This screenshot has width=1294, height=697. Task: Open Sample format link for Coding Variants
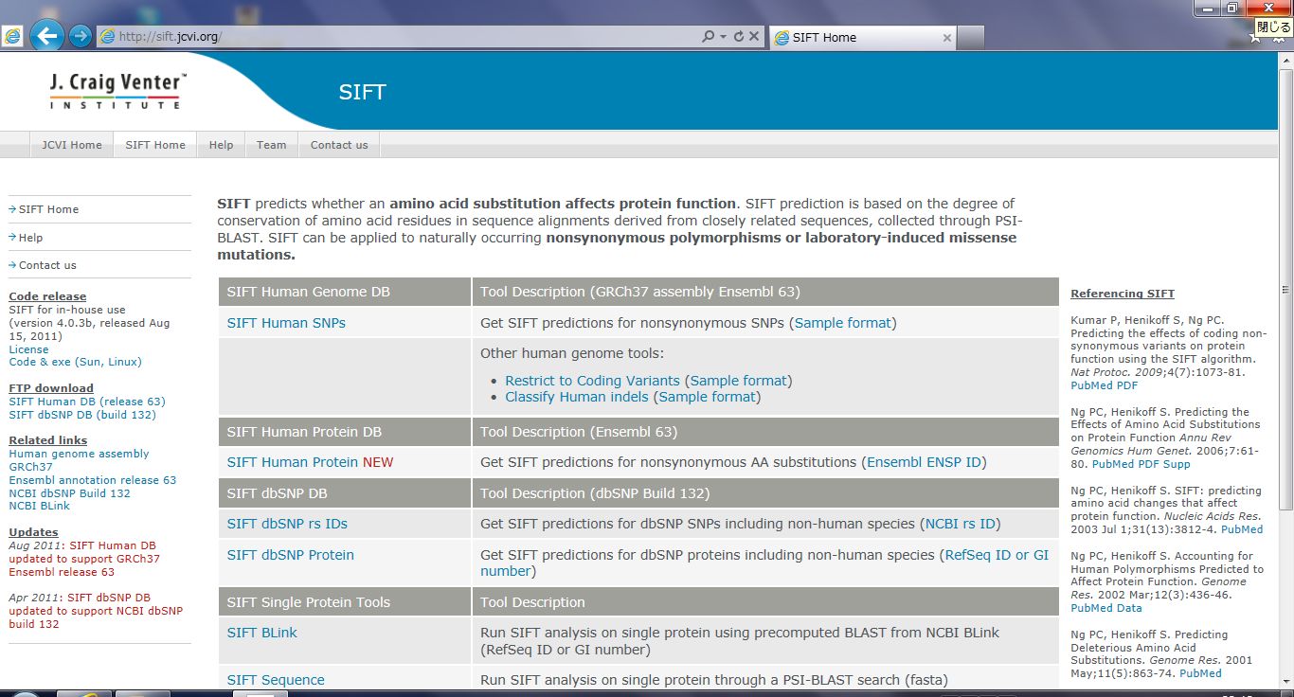(x=739, y=381)
